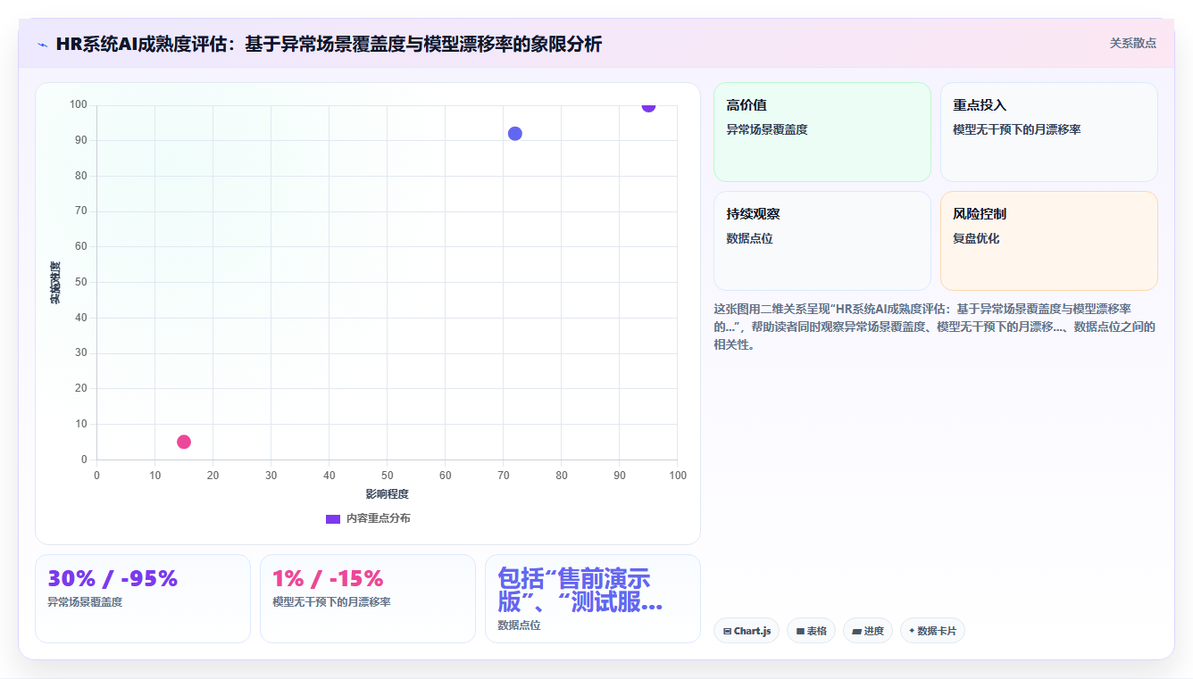Viewport: 1193px width, 679px height.
Task: Click the 1% / -15% stat value
Action: point(328,579)
